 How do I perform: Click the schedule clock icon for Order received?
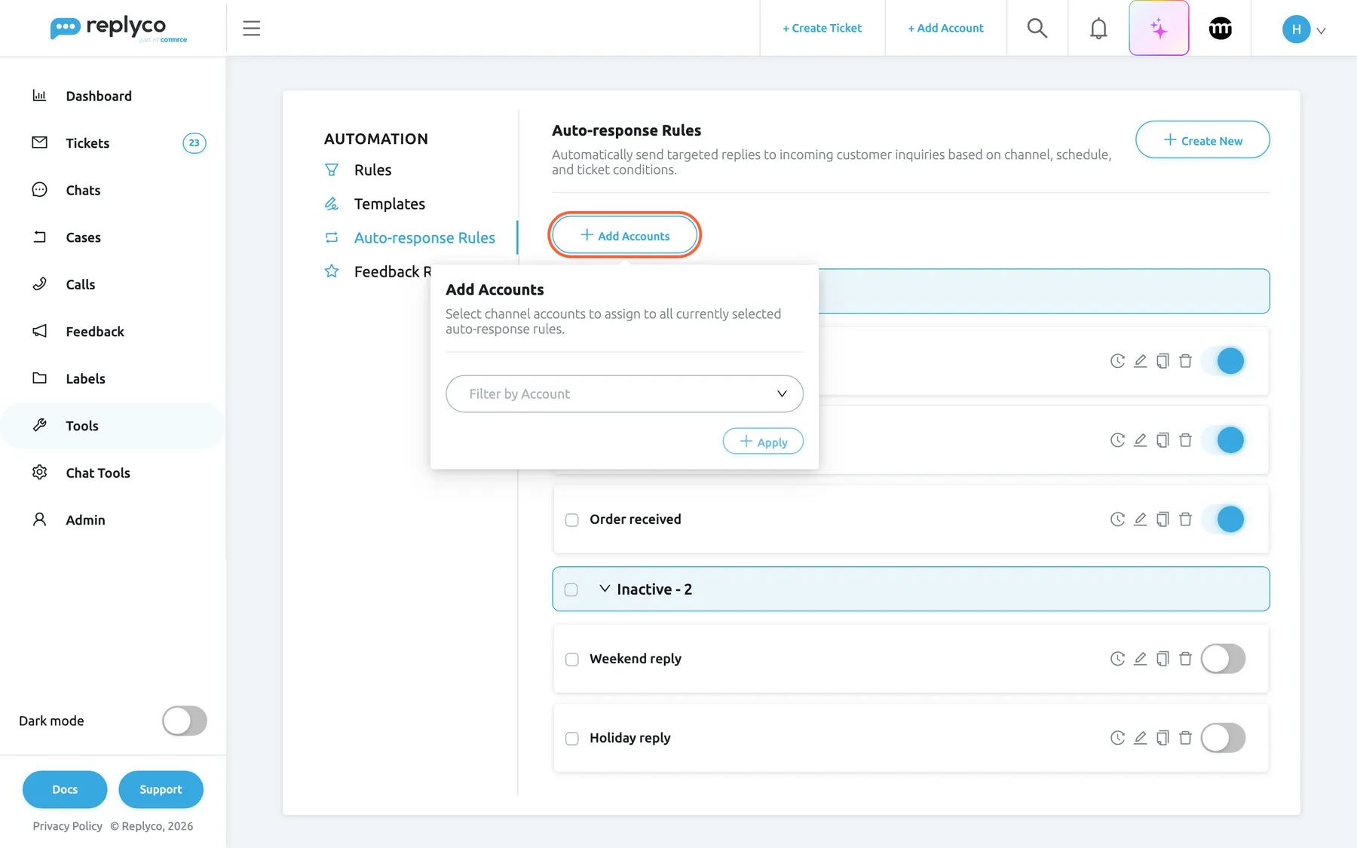[1117, 519]
